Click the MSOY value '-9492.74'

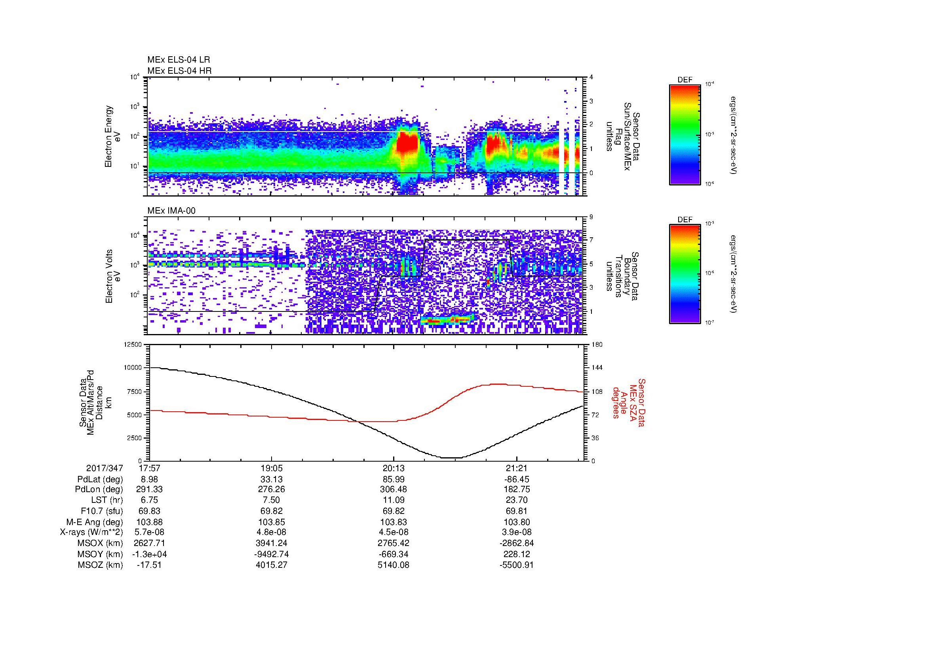pyautogui.click(x=272, y=554)
